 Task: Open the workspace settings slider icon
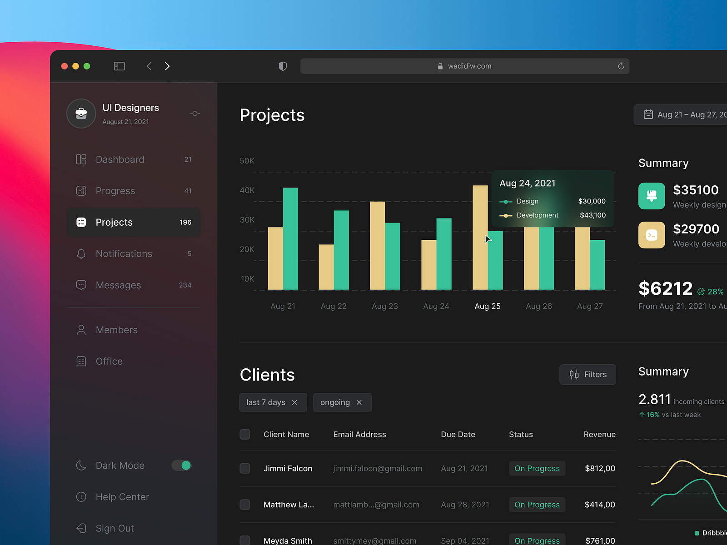tap(195, 114)
